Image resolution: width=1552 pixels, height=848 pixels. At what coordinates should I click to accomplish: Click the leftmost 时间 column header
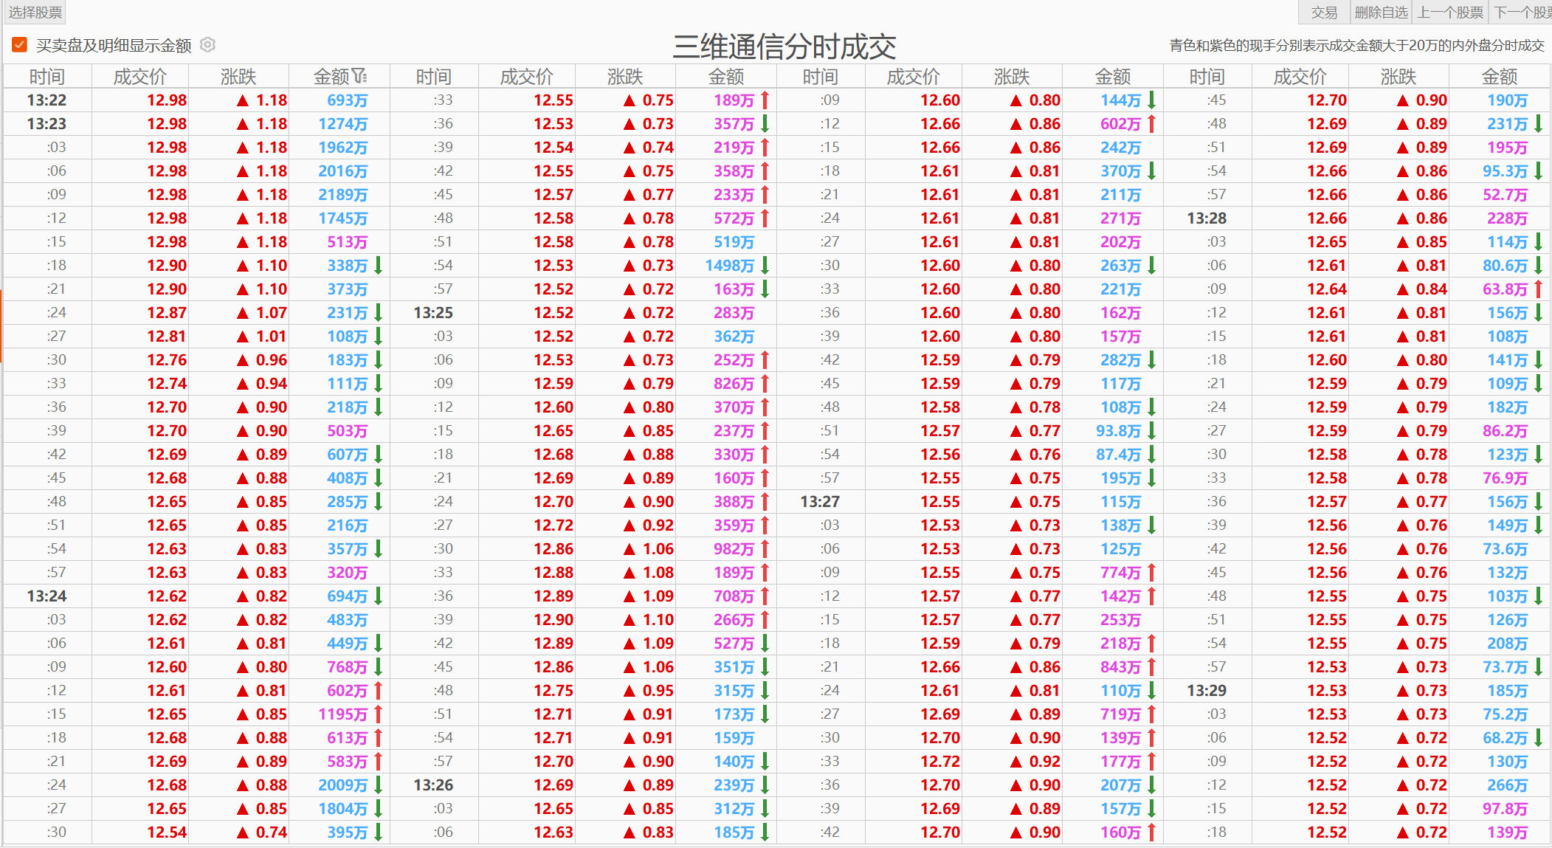click(47, 76)
